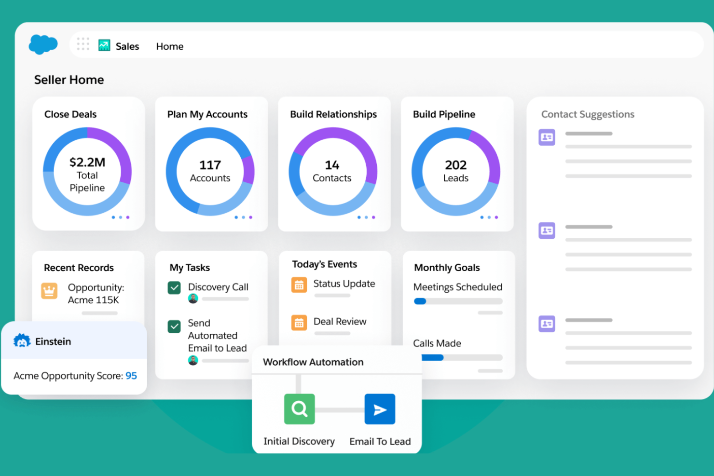The image size is (714, 476).
Task: Click legend dots on Close Deals card
Action: tap(121, 218)
